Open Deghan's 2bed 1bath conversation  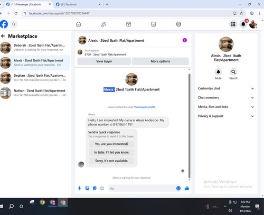click(35, 78)
